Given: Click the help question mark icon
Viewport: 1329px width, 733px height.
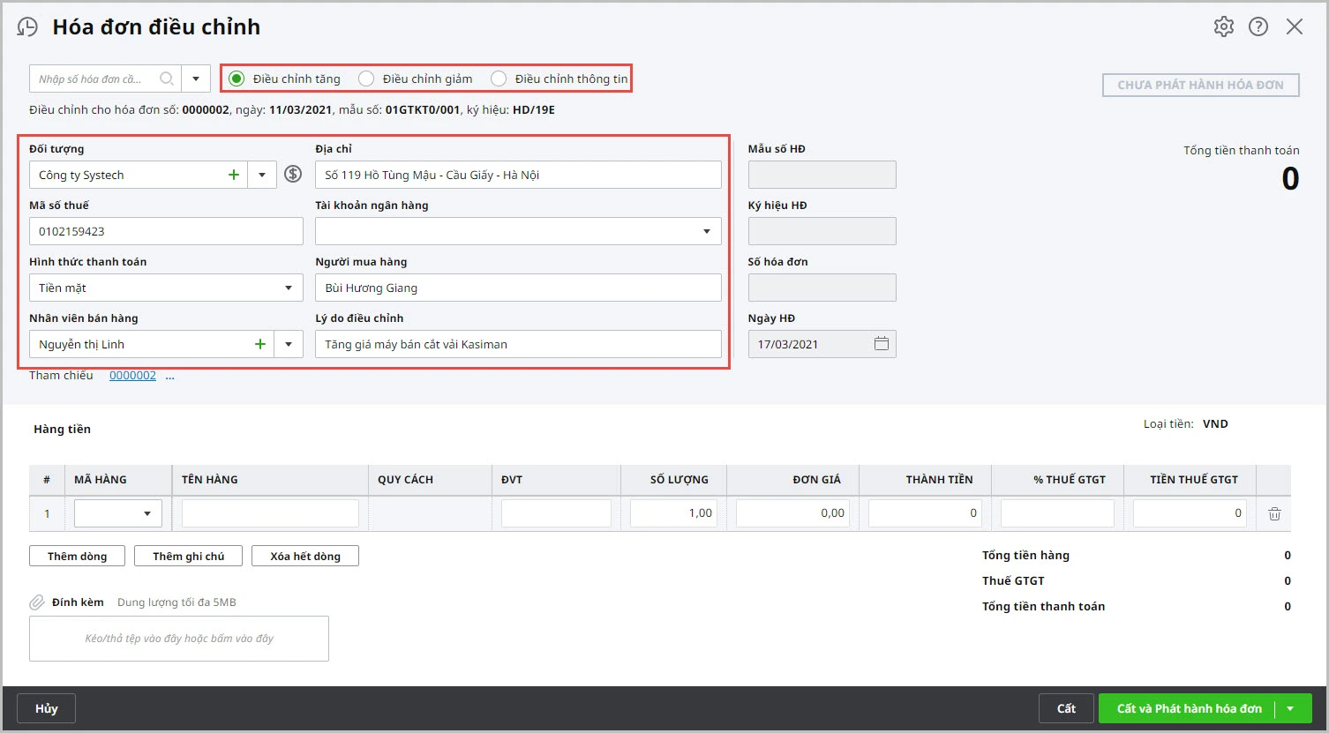Looking at the screenshot, I should click(1258, 26).
